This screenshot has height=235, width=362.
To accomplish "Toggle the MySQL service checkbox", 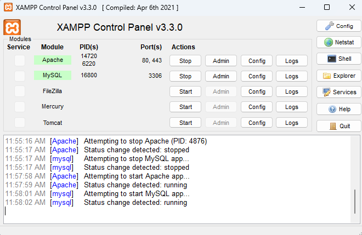I will point(20,76).
